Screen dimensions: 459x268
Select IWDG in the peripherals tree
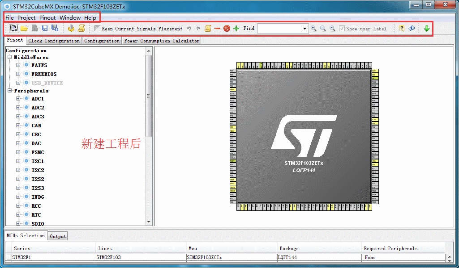[38, 197]
